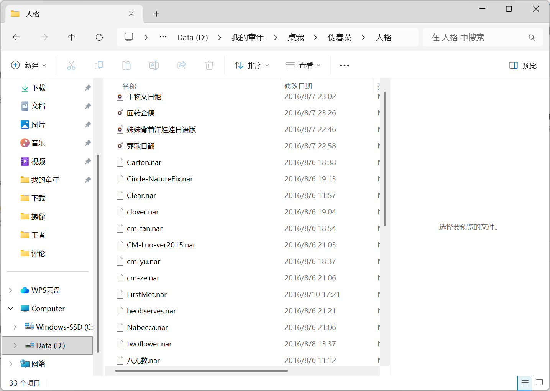The width and height of the screenshot is (550, 391).
Task: Click the navigation pane scrollbar
Action: (98, 253)
